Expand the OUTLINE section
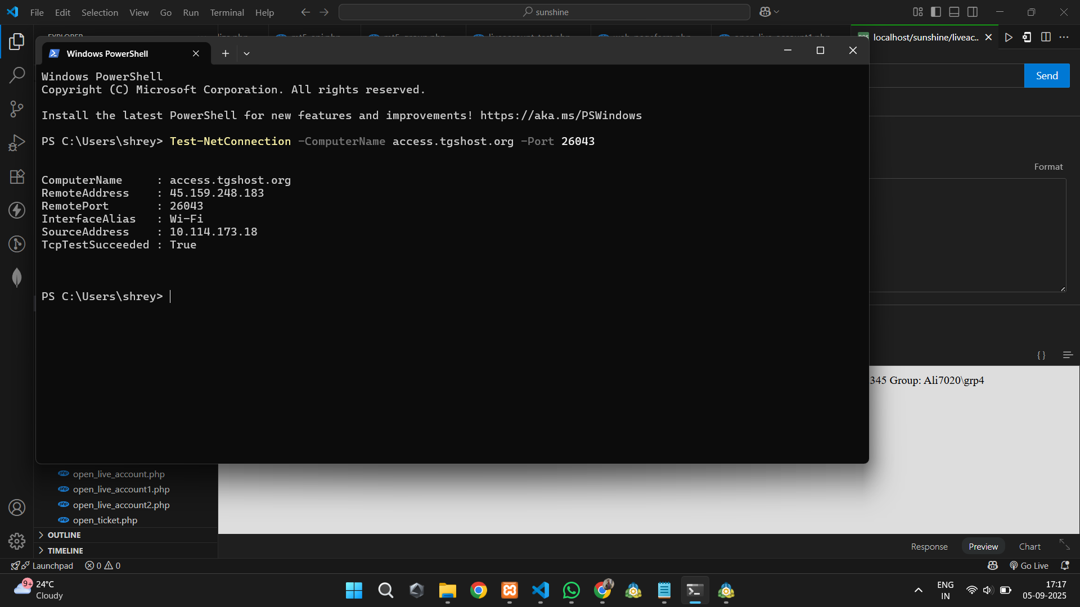This screenshot has height=607, width=1080. [64, 535]
